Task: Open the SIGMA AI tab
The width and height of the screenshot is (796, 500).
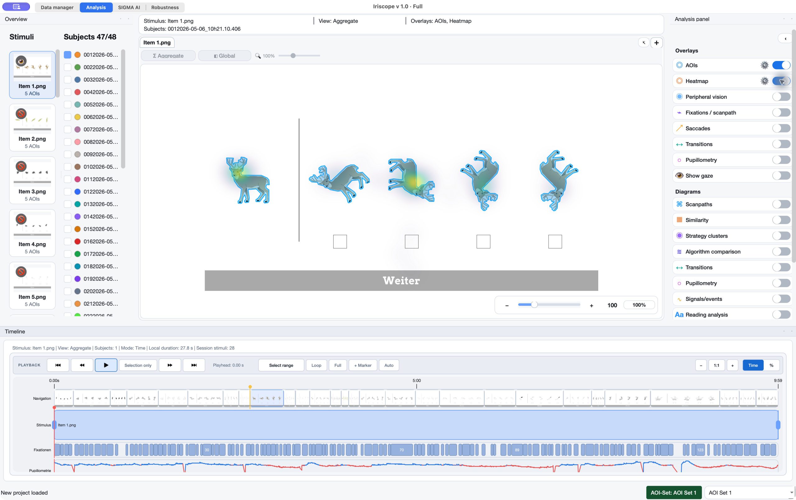Action: tap(129, 7)
